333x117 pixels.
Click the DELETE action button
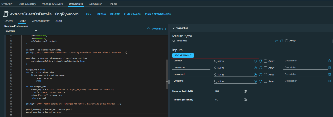pos(115,14)
